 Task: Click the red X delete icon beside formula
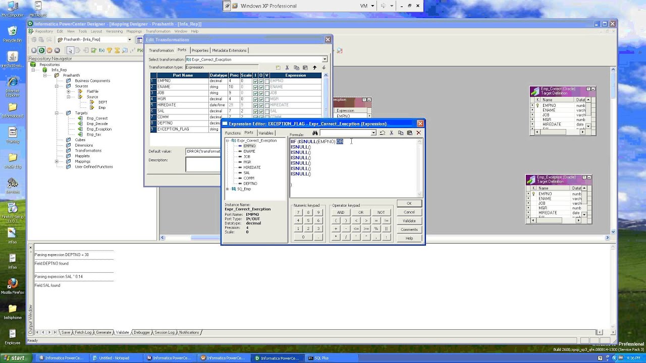pyautogui.click(x=418, y=133)
